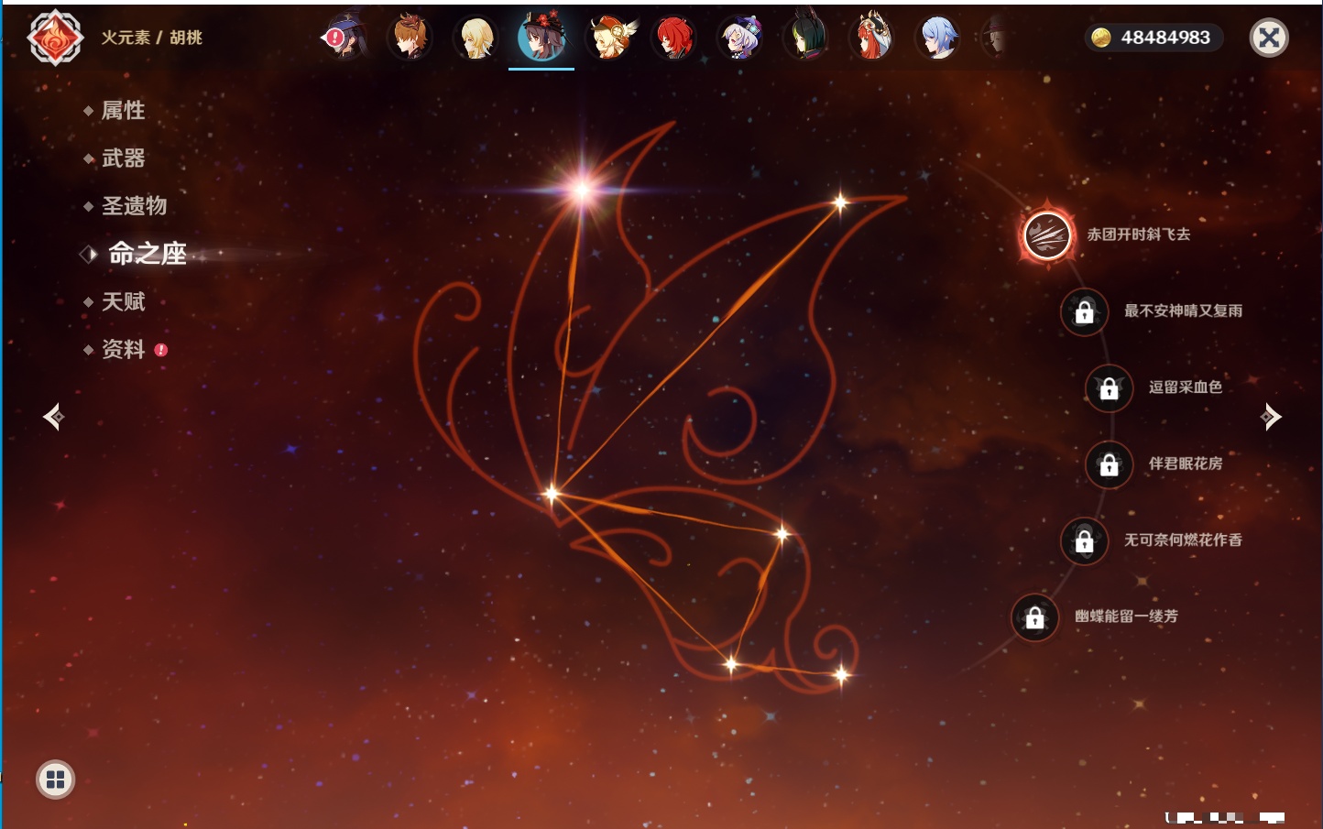Click the 最不安神晴又复雨 label text
Screen dimensions: 1323x829
(1183, 311)
